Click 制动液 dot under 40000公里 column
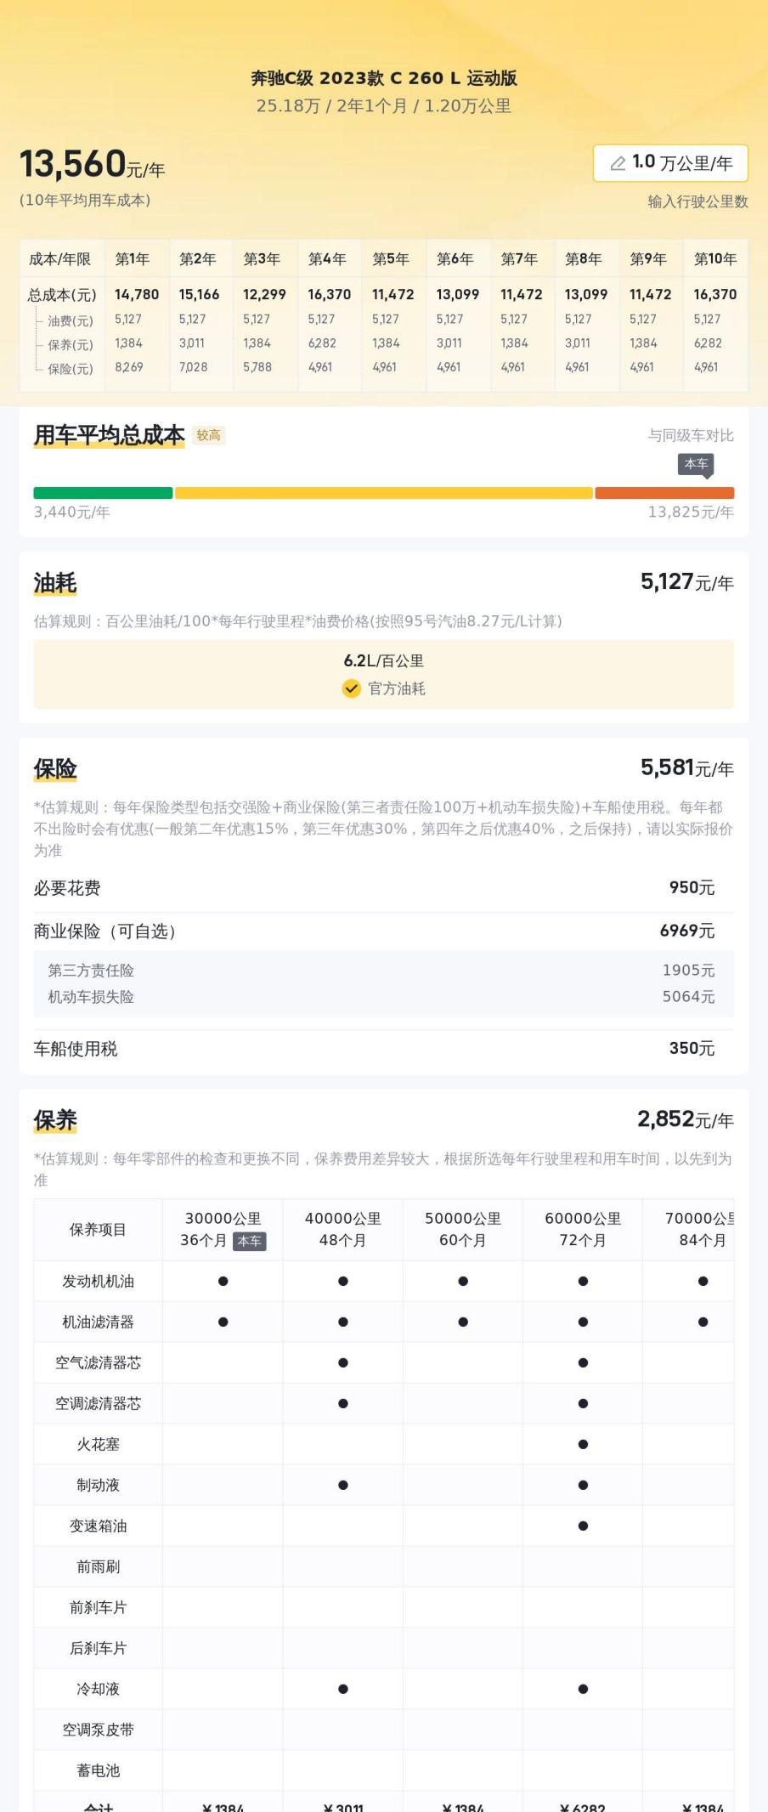This screenshot has height=1812, width=768. pyautogui.click(x=343, y=1485)
